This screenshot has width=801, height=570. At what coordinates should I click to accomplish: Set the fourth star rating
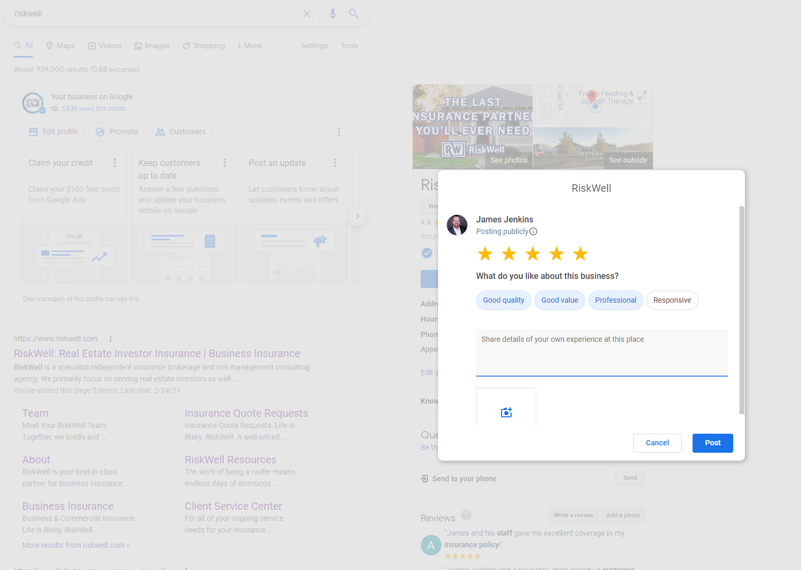click(557, 254)
